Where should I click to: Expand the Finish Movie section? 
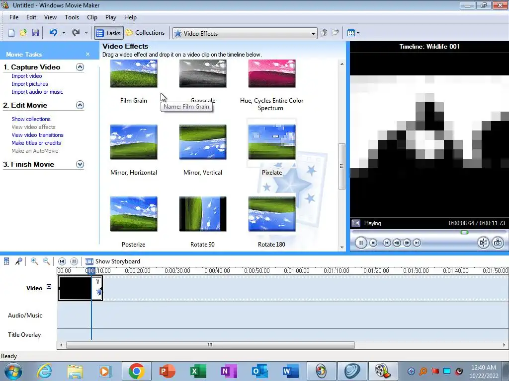point(80,164)
